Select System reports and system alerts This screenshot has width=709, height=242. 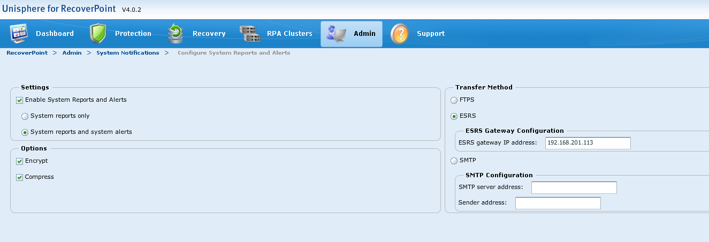click(x=25, y=132)
